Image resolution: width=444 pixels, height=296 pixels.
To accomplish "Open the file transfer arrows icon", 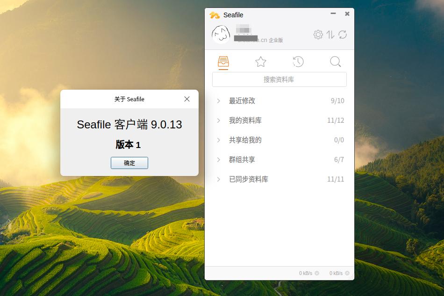I will coord(330,35).
